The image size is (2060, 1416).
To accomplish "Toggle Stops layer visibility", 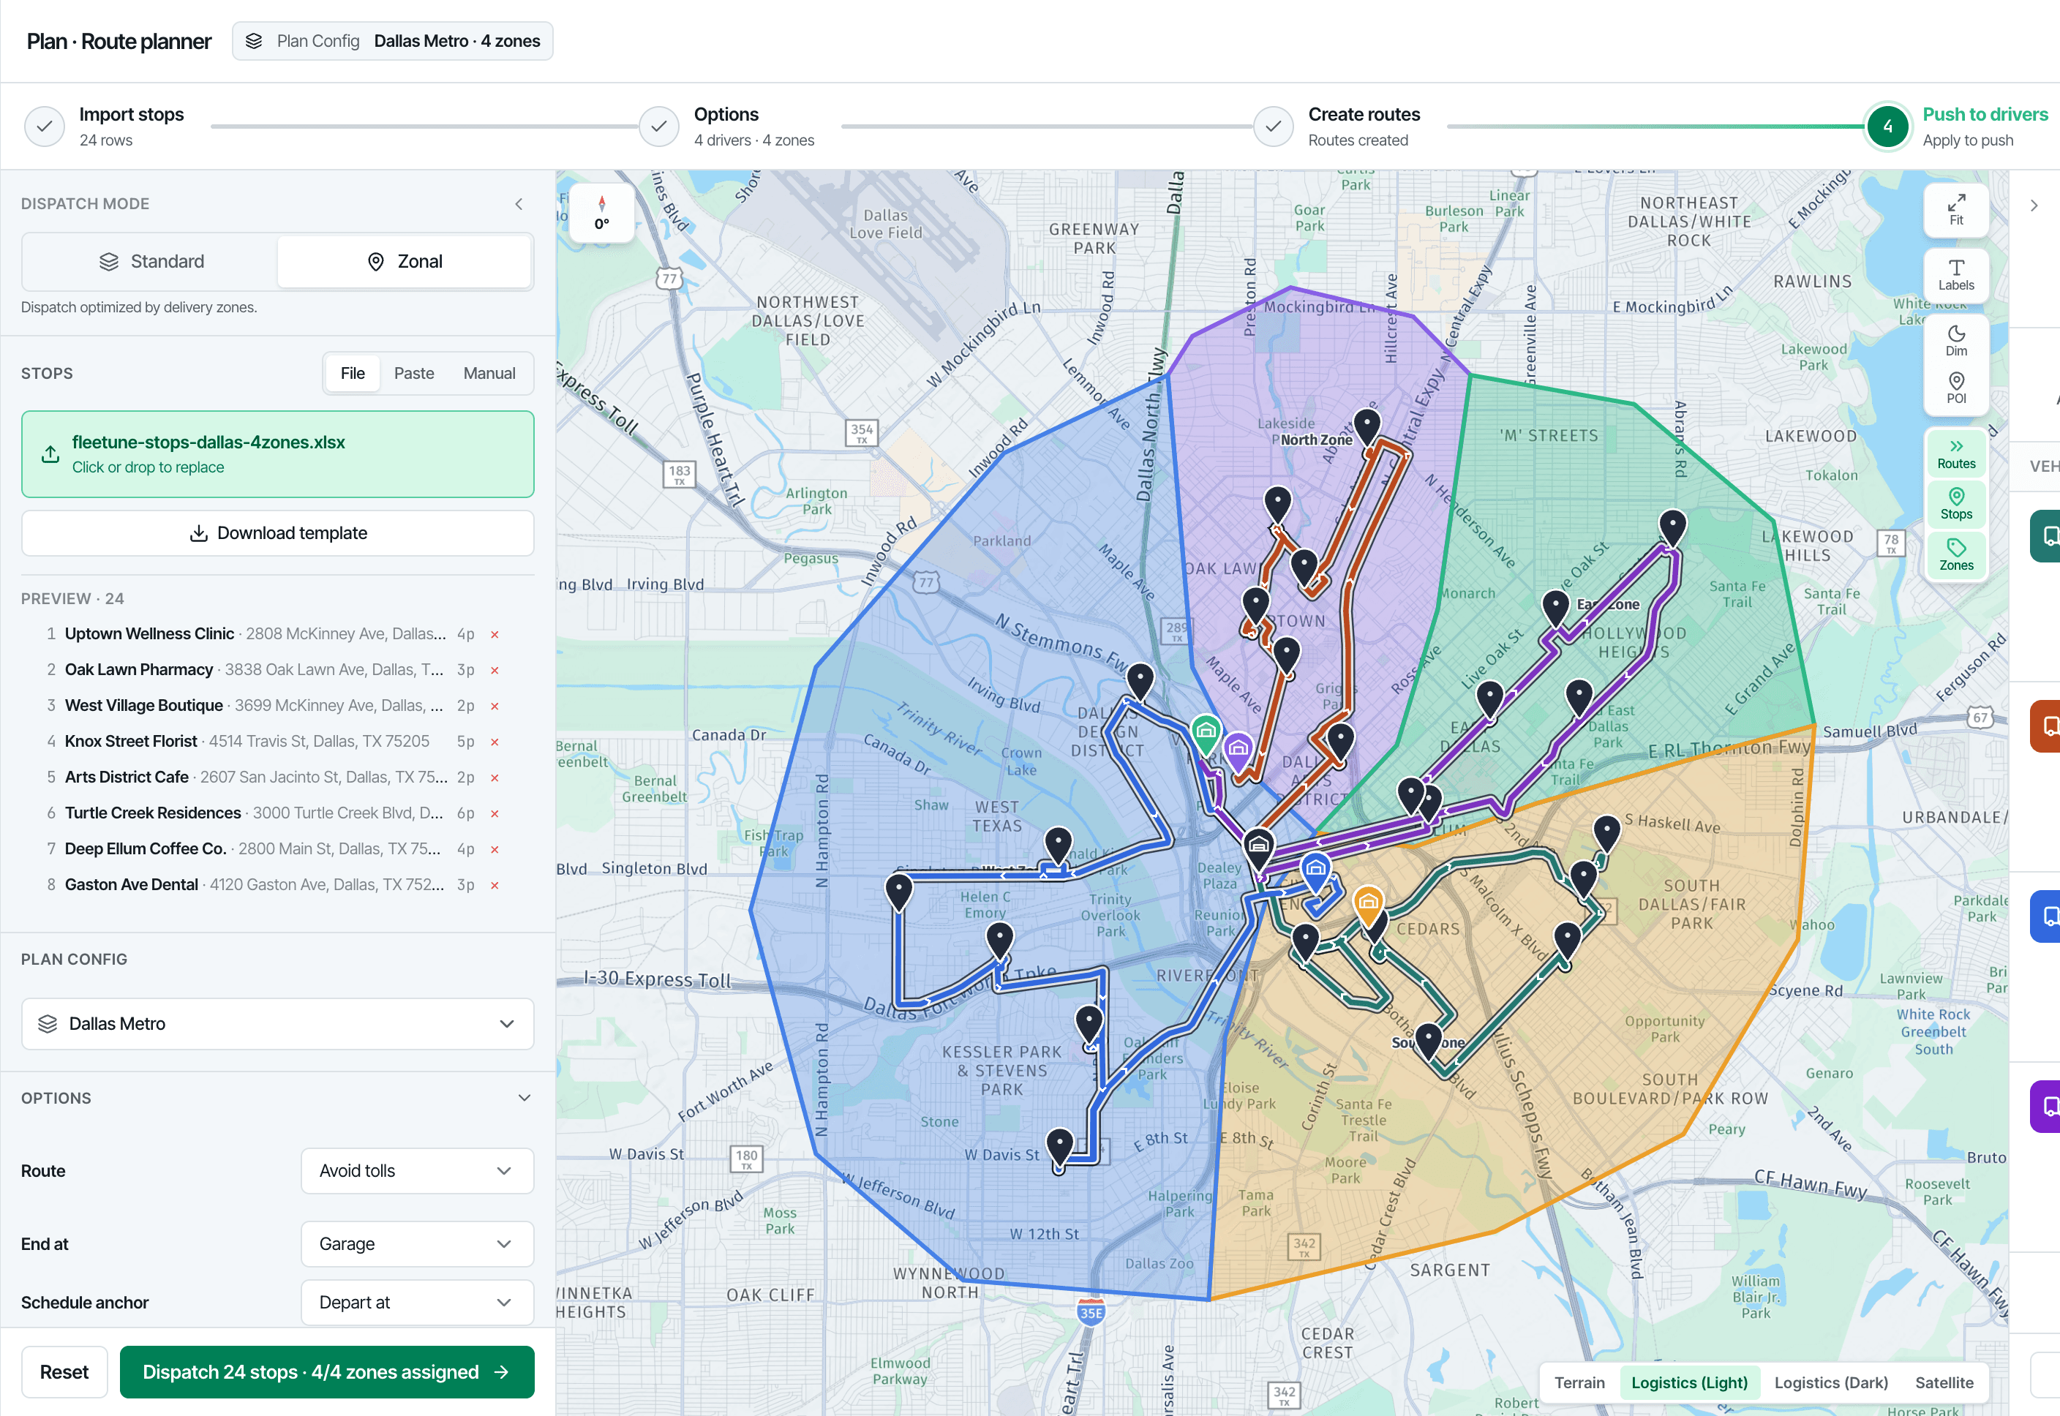I will pyautogui.click(x=1955, y=504).
